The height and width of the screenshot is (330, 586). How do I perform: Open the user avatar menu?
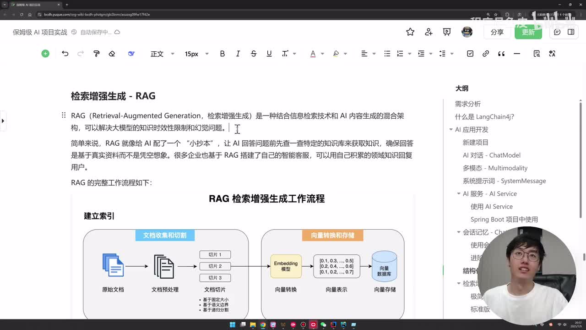click(x=467, y=32)
